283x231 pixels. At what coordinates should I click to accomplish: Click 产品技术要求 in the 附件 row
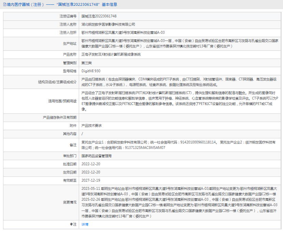tap(91, 126)
